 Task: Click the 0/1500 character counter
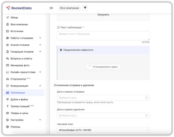point(146,42)
